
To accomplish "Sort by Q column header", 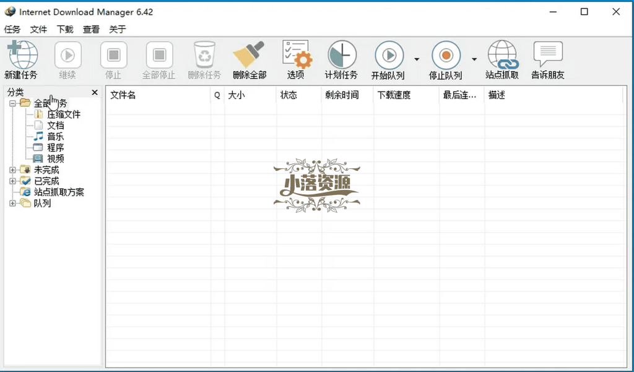I will (x=217, y=95).
